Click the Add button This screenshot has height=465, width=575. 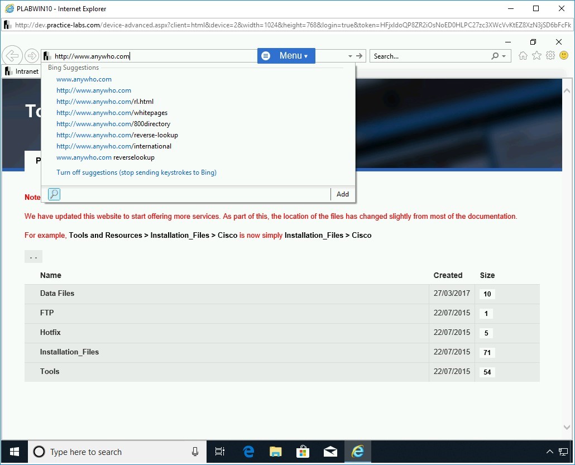click(x=342, y=194)
